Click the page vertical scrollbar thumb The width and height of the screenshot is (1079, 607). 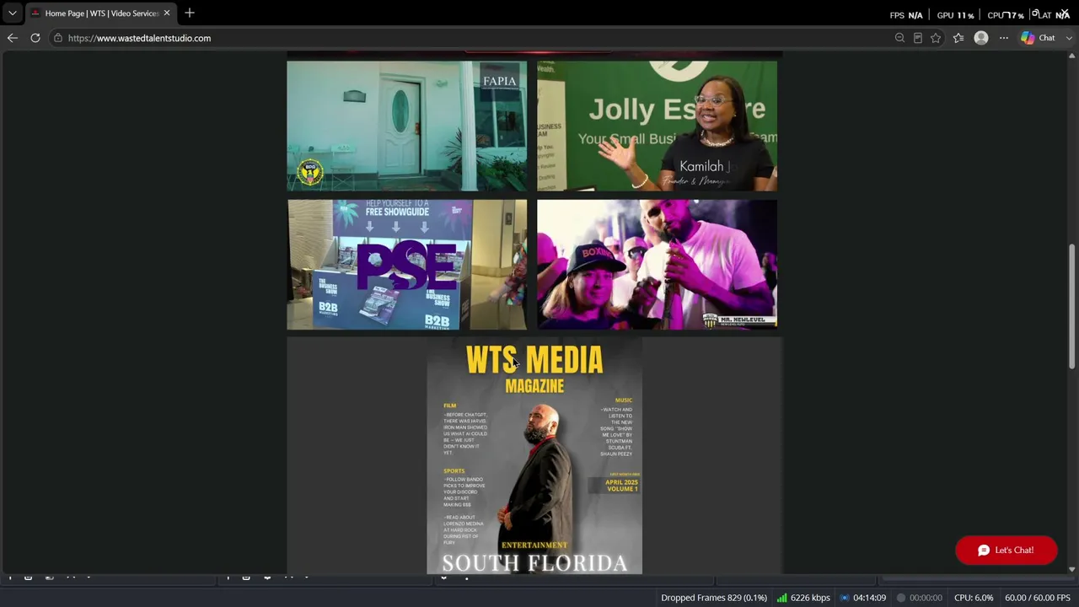click(1072, 306)
